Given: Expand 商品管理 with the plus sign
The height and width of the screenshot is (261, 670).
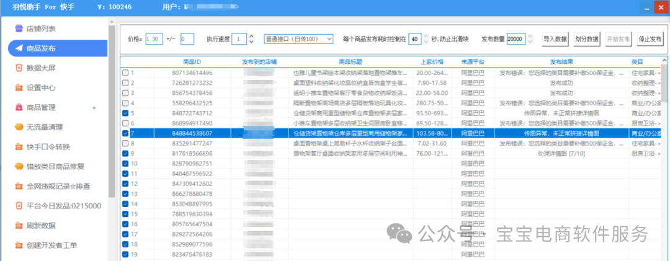Looking at the screenshot, I should (94, 108).
